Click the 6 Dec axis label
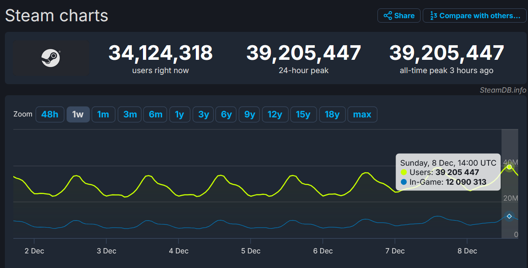528x268 pixels. [x=323, y=251]
